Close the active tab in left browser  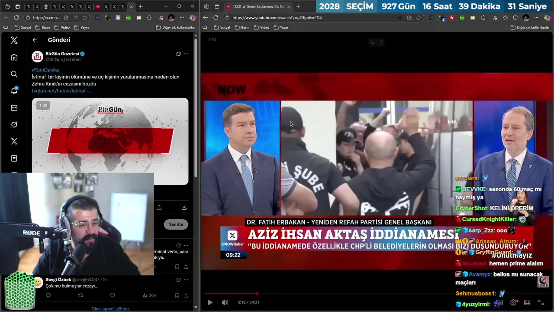[131, 6]
